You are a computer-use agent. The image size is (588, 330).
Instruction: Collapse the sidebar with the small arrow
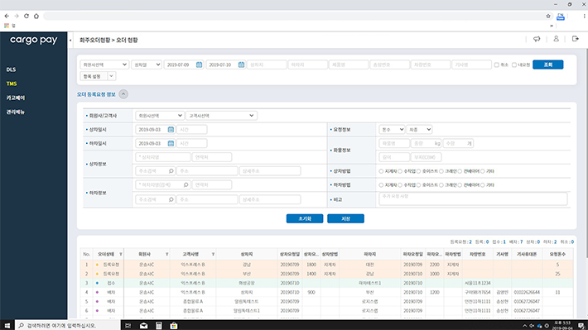[70, 40]
